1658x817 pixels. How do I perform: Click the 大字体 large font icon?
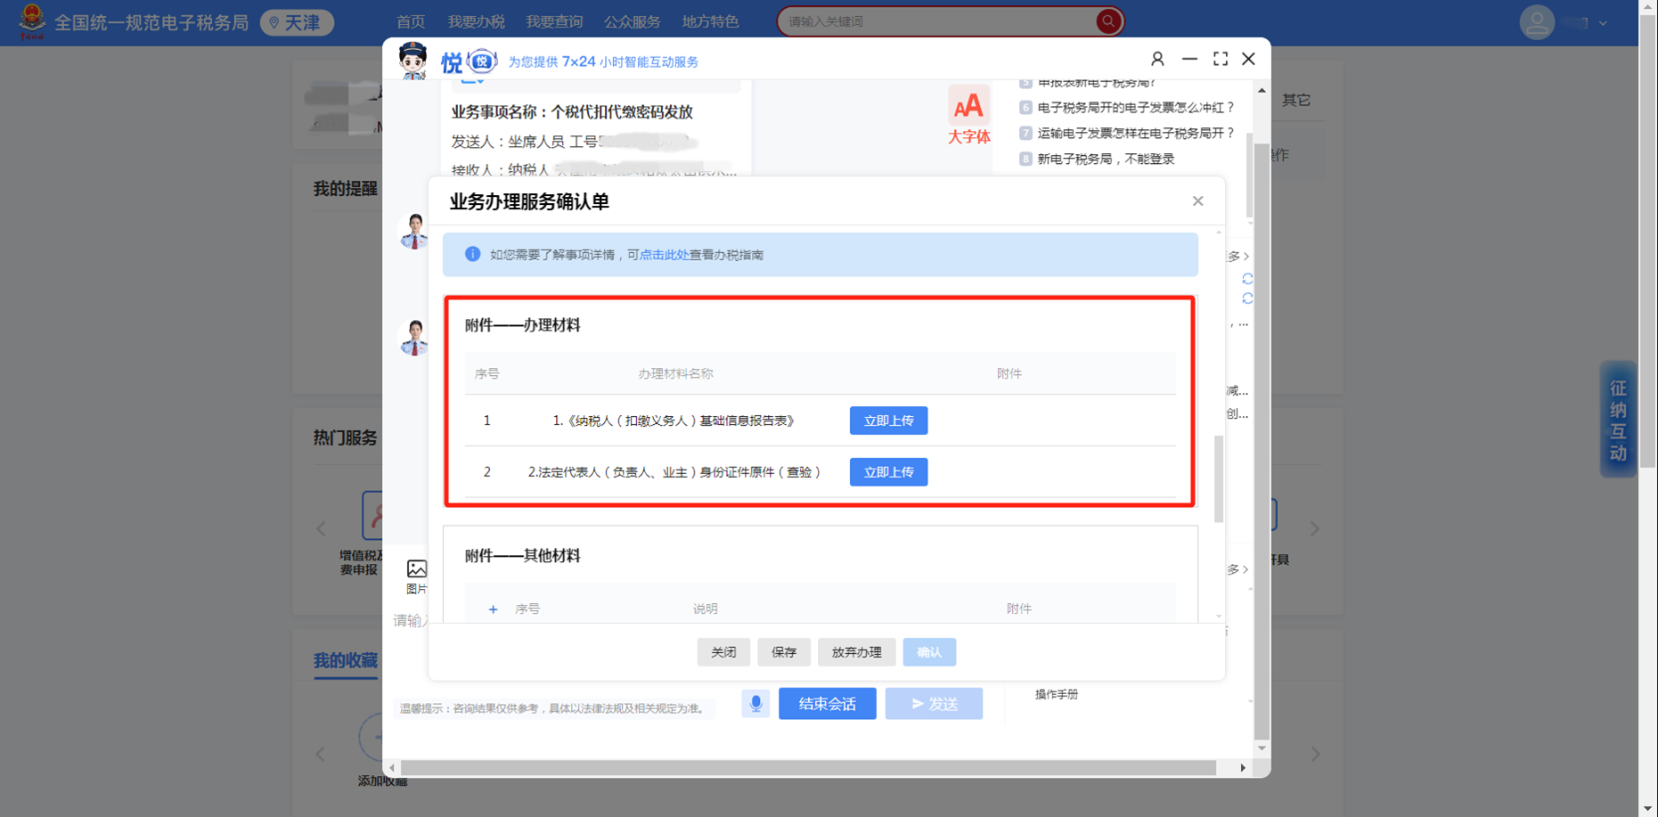click(968, 115)
